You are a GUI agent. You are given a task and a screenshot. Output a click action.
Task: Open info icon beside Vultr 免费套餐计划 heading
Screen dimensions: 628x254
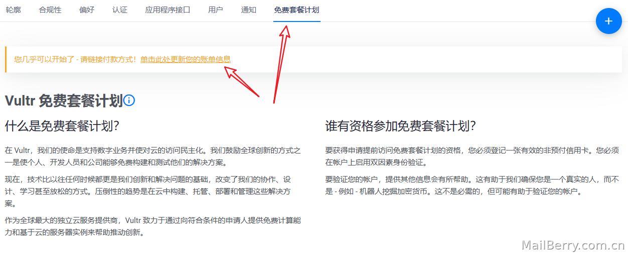(x=129, y=100)
